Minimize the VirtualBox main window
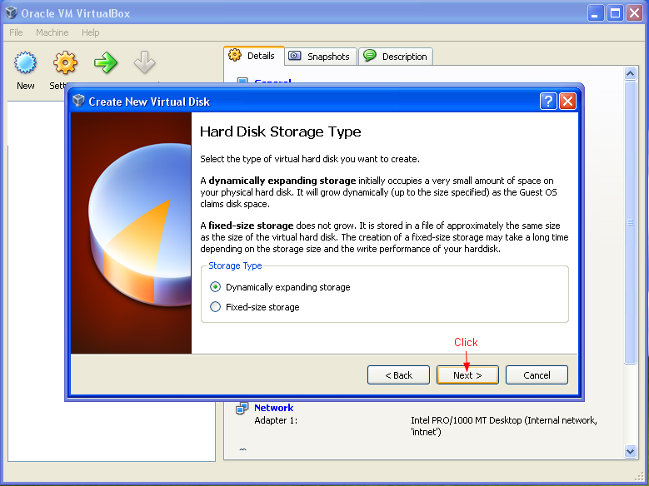649x486 pixels. [595, 13]
